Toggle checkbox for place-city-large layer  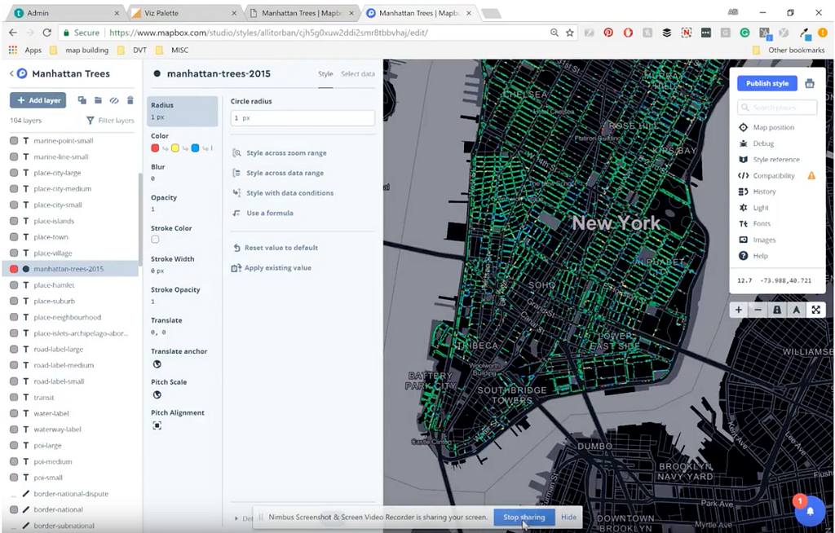click(x=14, y=173)
